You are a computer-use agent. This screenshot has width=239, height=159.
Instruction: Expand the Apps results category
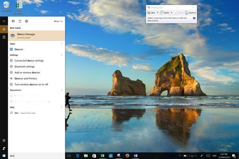click(62, 44)
